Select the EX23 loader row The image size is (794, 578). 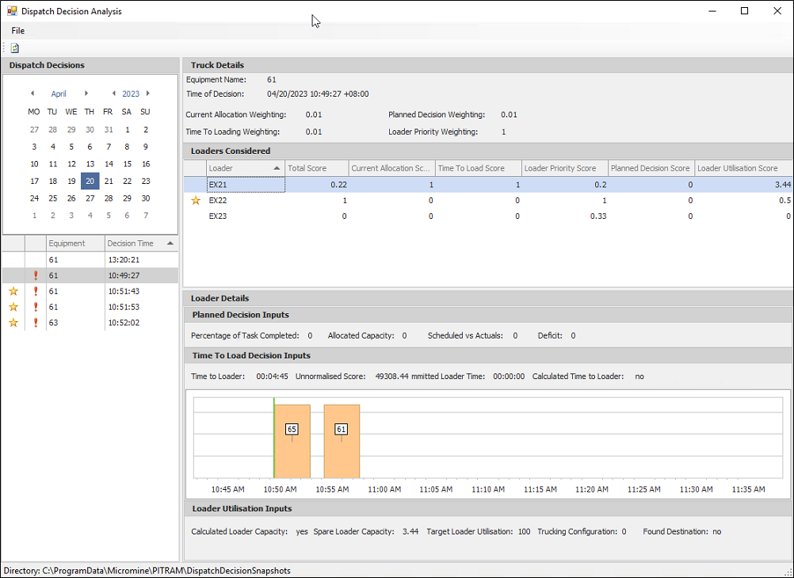(218, 216)
